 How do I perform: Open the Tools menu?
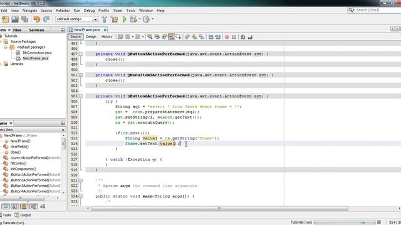131,11
